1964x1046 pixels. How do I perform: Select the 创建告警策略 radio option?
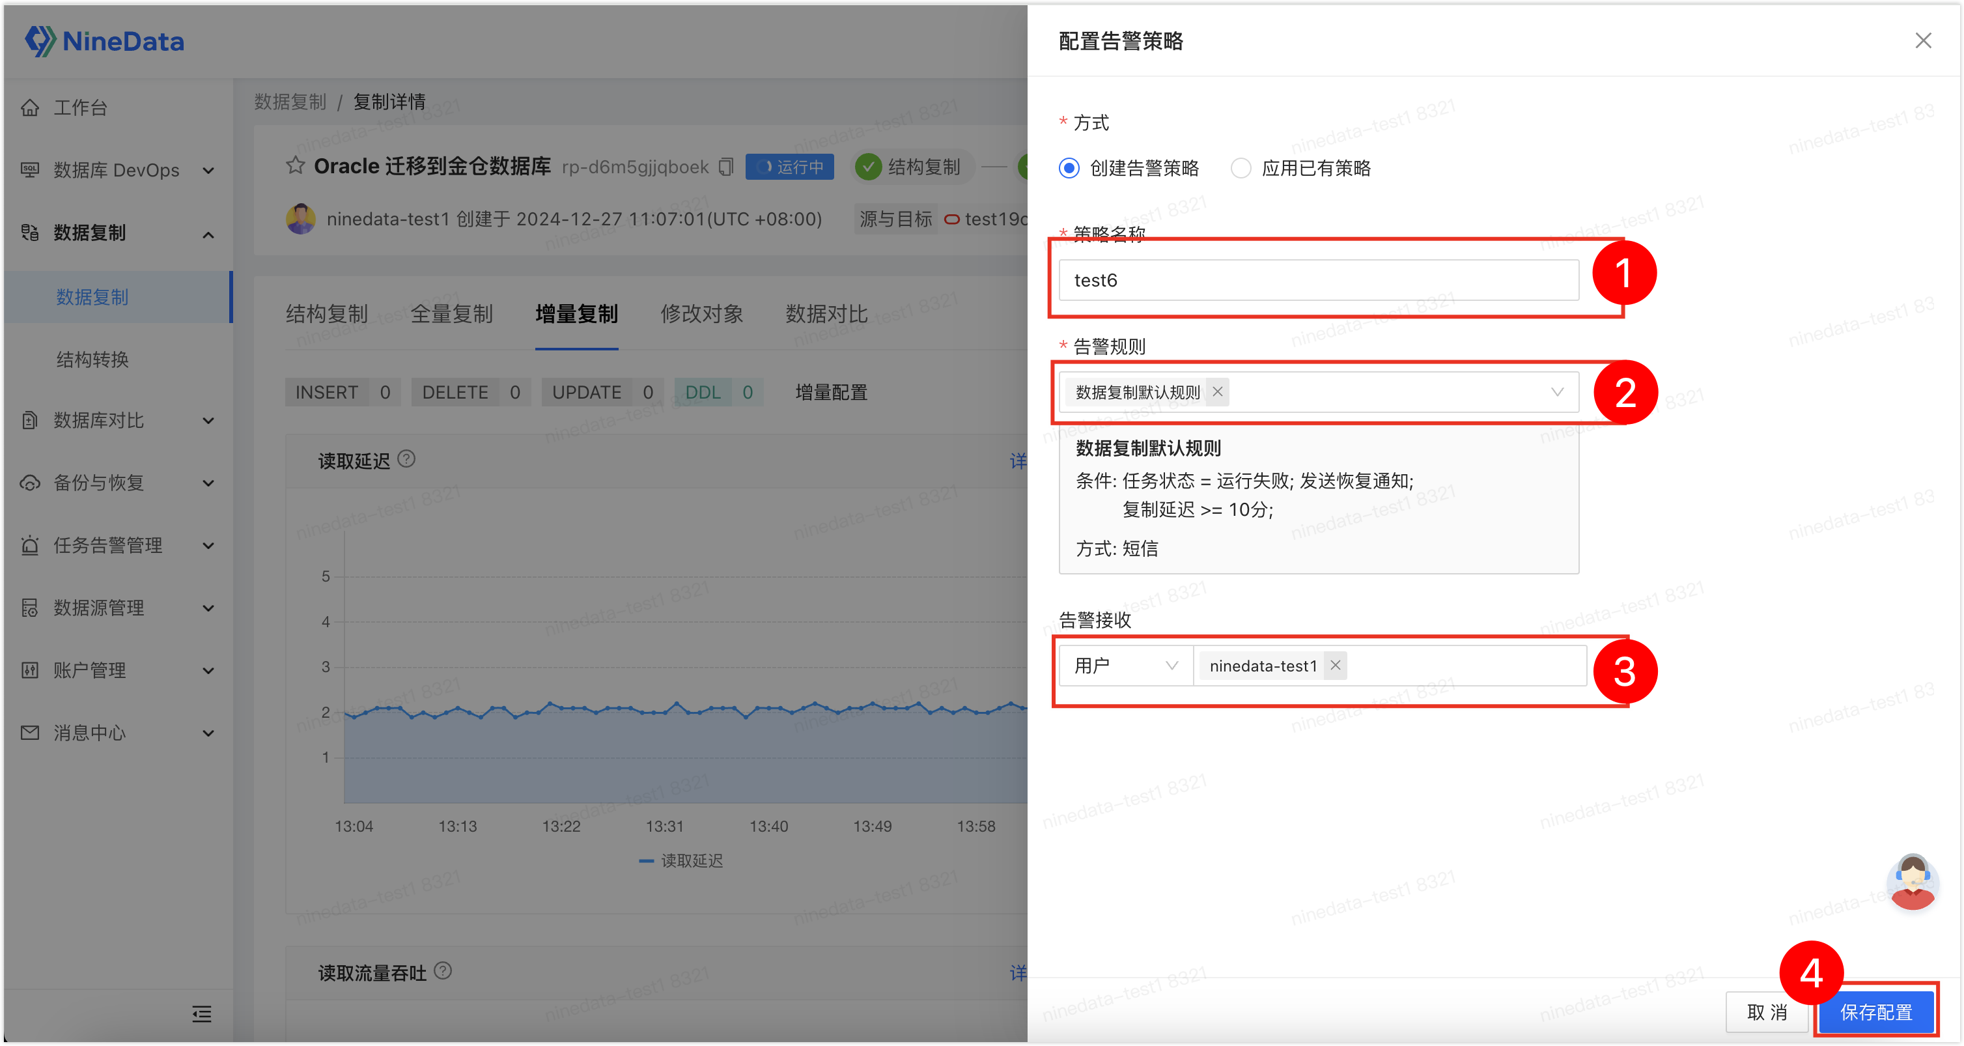click(1069, 168)
